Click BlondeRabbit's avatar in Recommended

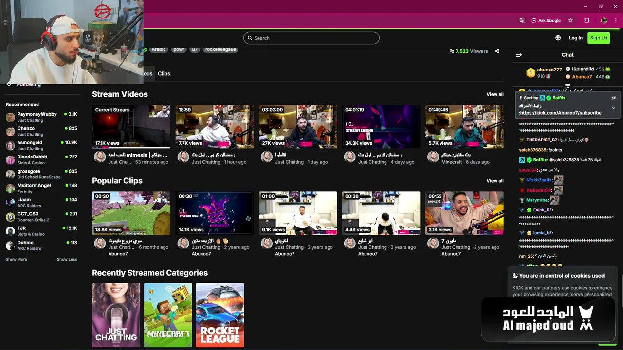[x=10, y=160]
